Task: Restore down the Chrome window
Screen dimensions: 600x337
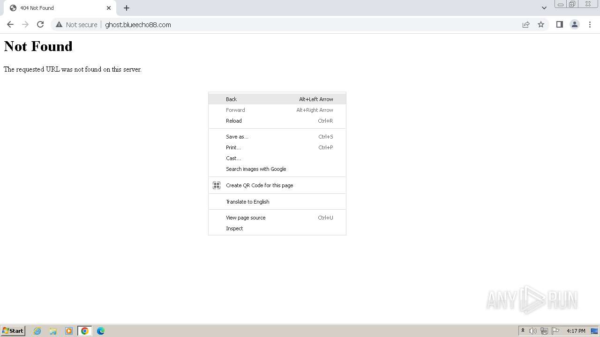Action: [x=572, y=4]
